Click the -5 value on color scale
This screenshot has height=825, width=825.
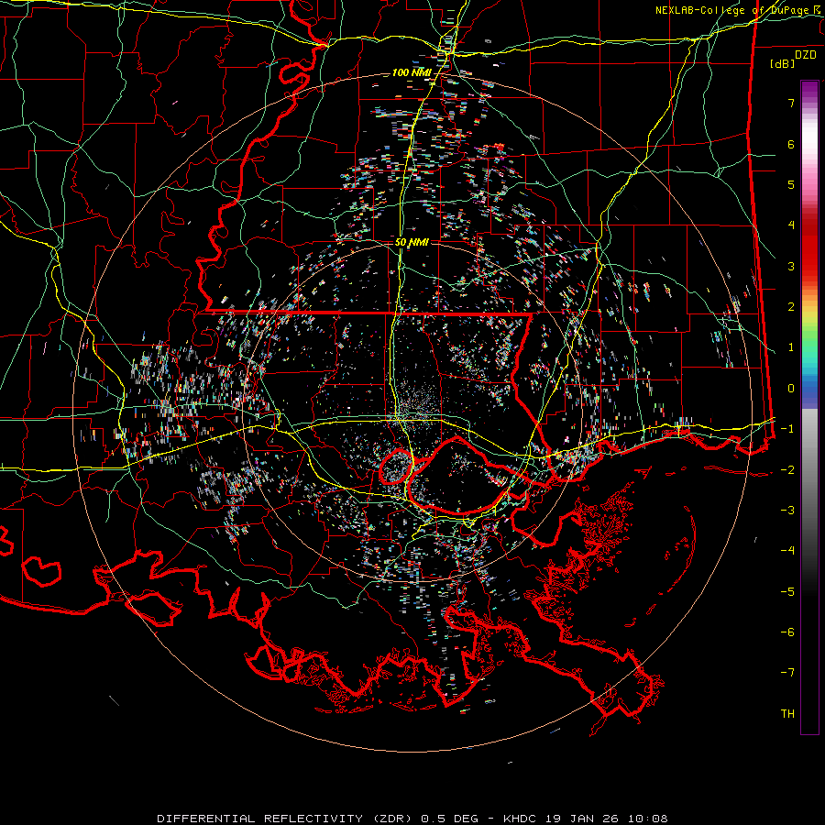(x=787, y=592)
